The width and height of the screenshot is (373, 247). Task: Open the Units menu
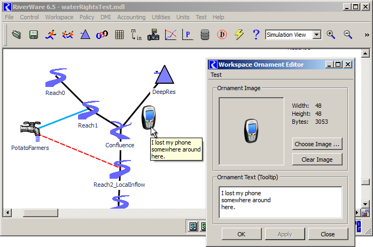tap(183, 17)
